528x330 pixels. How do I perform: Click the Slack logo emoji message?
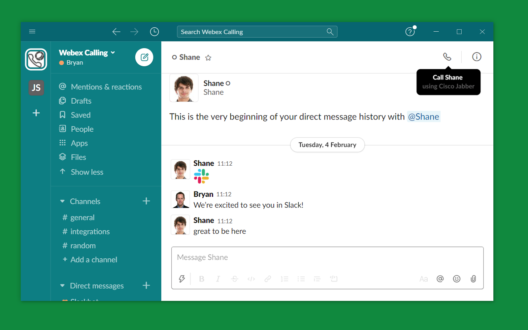201,176
